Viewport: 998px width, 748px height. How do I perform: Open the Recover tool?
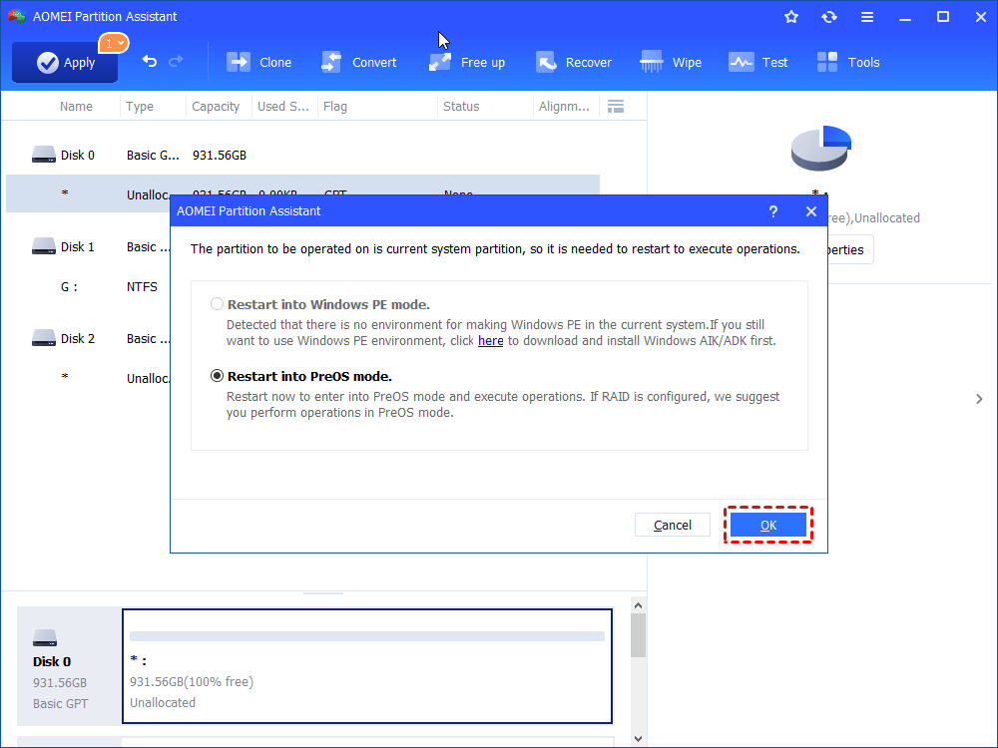pyautogui.click(x=574, y=62)
